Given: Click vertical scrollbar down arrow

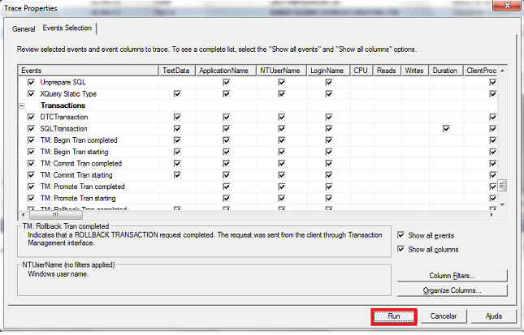Looking at the screenshot, I should tap(502, 204).
